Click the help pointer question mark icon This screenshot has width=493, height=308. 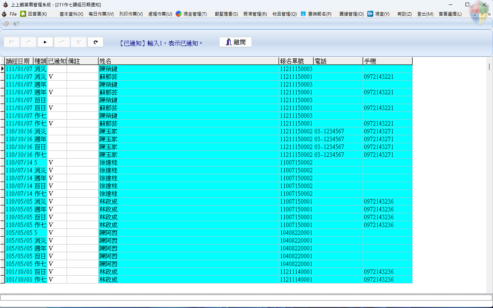pos(16,24)
